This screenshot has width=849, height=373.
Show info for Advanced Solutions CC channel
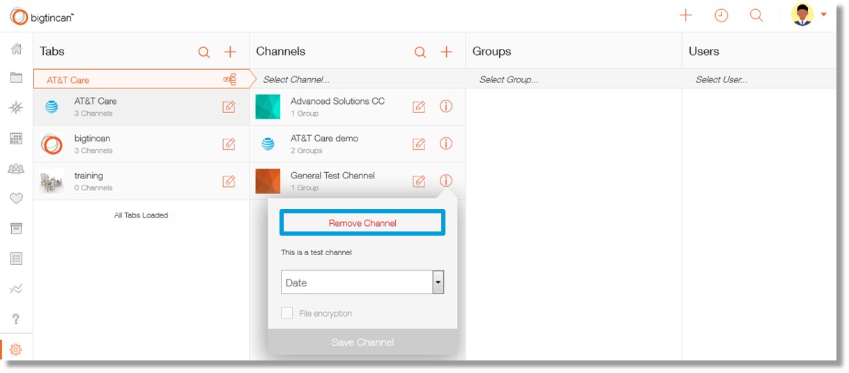[446, 106]
